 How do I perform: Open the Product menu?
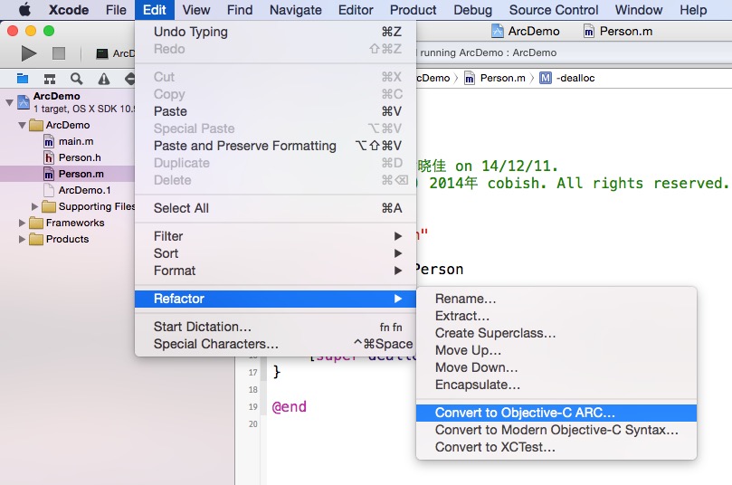(414, 10)
